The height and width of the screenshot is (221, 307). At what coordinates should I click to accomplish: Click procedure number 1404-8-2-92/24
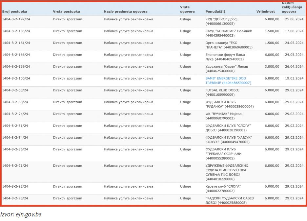pos(15,186)
